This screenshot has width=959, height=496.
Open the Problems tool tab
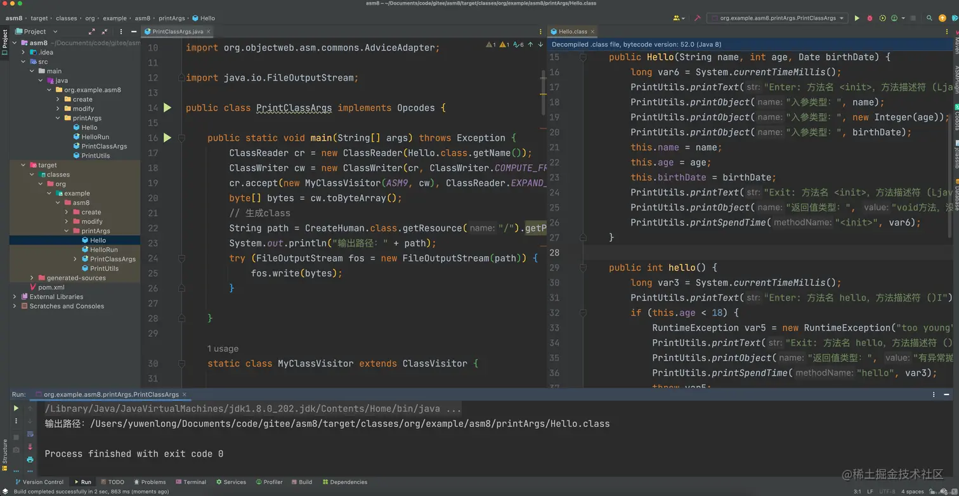(x=150, y=482)
